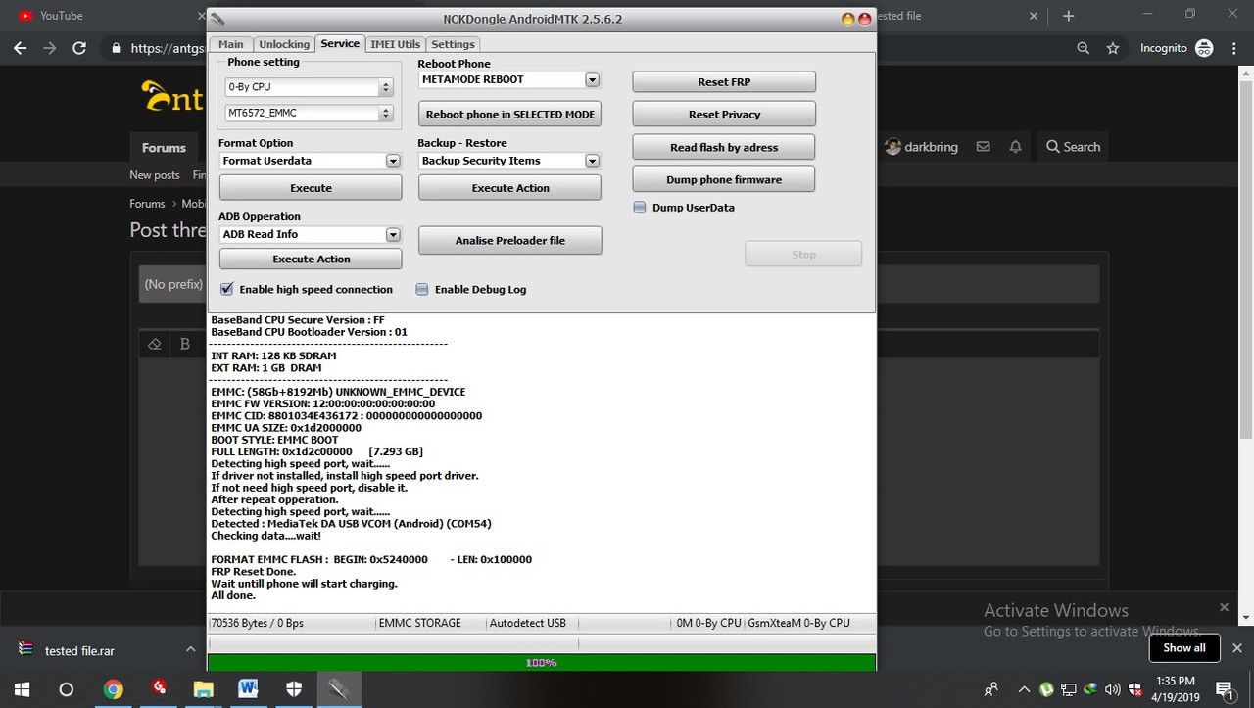Click Search on the forum navigation
Viewport: 1254px width, 708px height.
[x=1073, y=147]
